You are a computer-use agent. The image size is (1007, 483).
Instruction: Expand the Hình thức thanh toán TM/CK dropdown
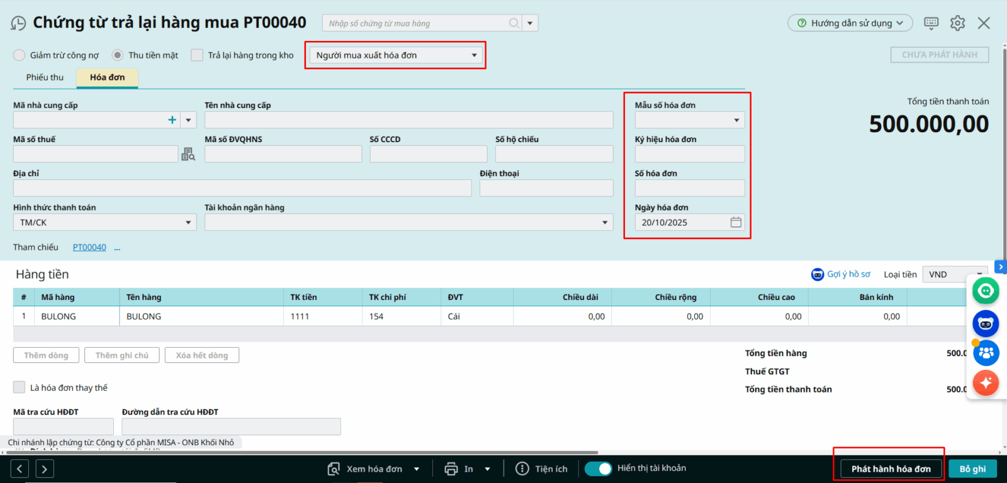click(188, 223)
